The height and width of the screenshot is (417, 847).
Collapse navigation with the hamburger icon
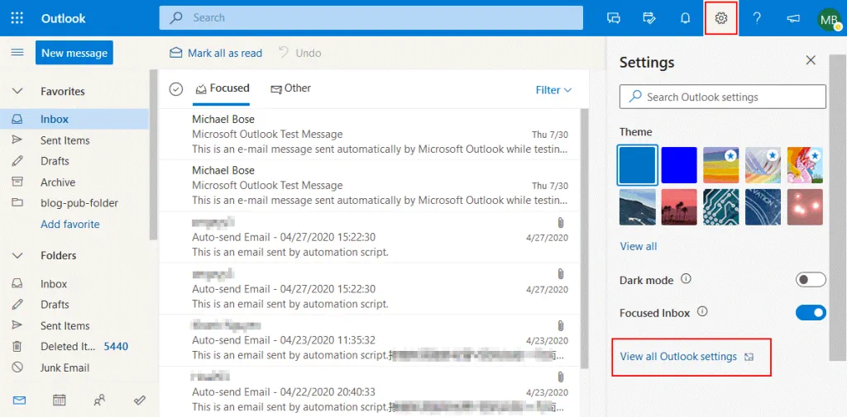tap(17, 53)
